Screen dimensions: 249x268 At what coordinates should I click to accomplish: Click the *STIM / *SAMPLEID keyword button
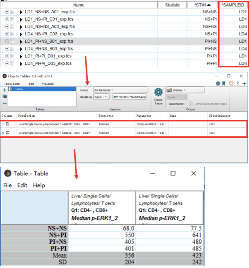click(130, 97)
